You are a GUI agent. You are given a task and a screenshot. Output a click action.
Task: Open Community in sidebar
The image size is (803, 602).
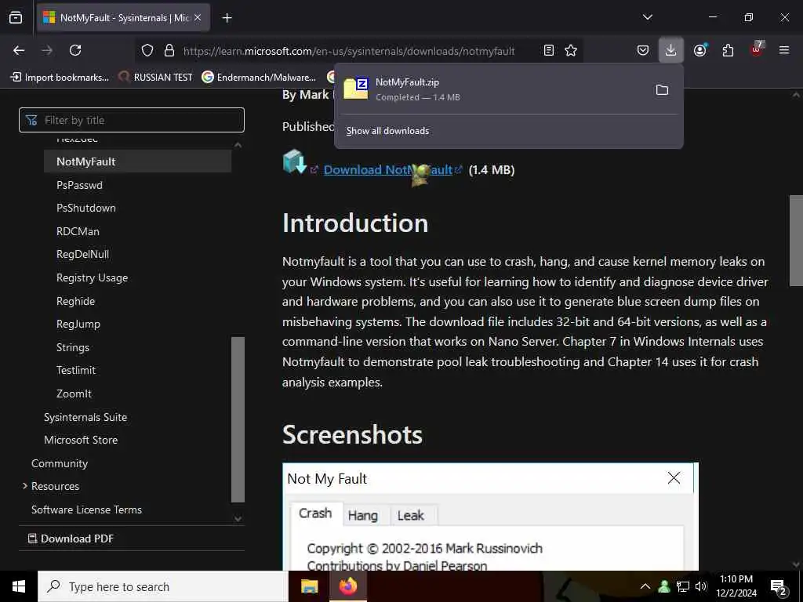point(60,463)
